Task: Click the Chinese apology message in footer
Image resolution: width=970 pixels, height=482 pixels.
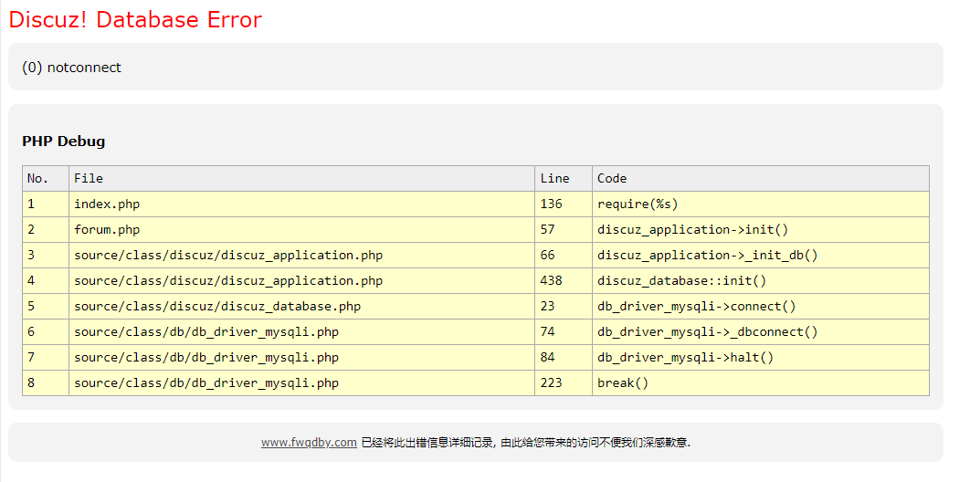Action: [526, 443]
